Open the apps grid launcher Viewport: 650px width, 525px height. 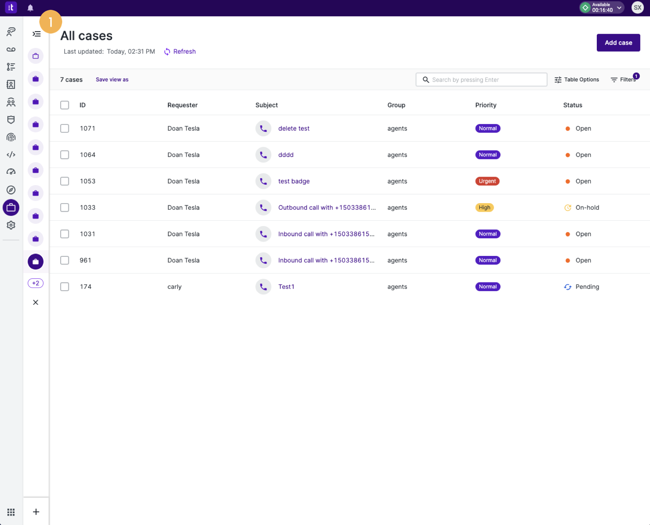(11, 512)
